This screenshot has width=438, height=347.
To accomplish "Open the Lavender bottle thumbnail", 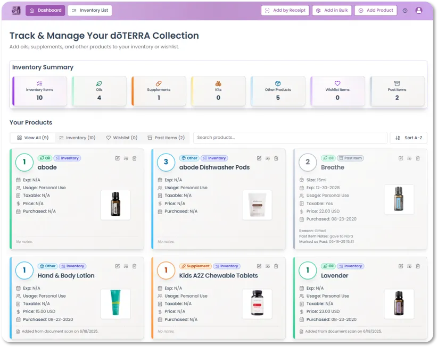I will pos(399,304).
